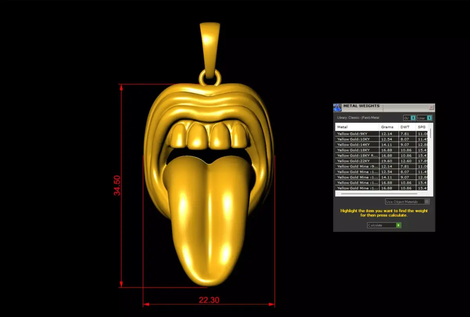The image size is (470, 317).
Task: Sort by the SPG column header
Action: coord(423,127)
